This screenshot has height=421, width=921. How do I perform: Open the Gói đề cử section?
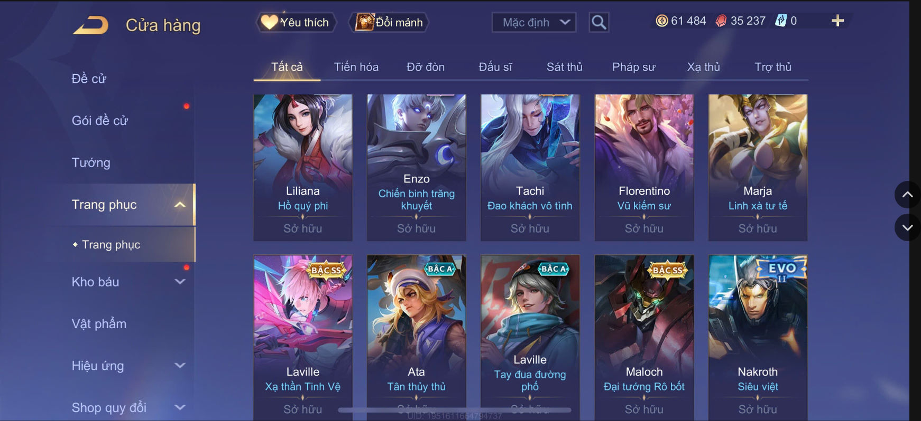100,120
